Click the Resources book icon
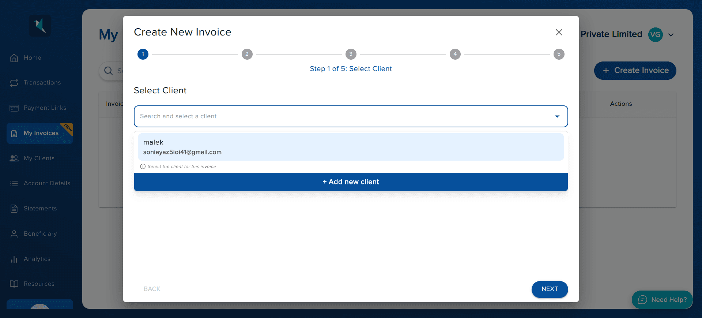This screenshot has width=702, height=318. click(x=14, y=284)
